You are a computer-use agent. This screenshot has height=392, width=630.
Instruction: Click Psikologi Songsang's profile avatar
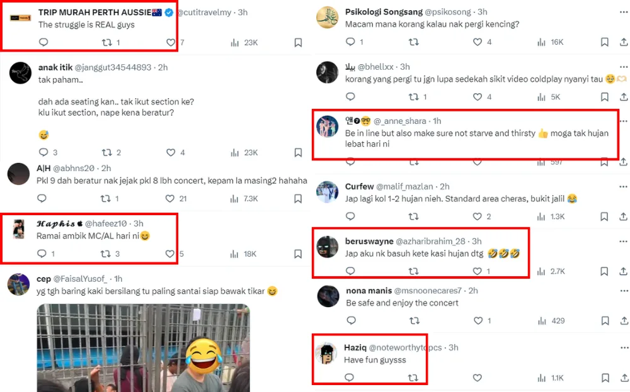(328, 18)
